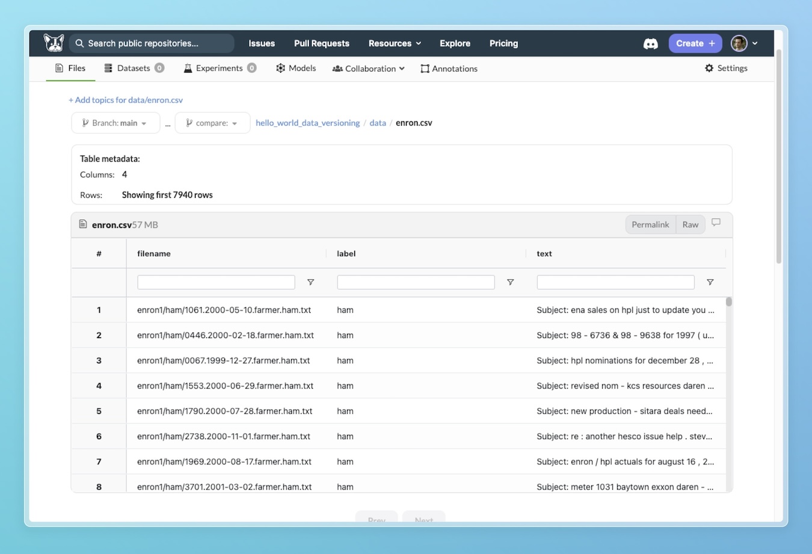
Task: Click the filter funnel on the filename column
Action: (310, 282)
